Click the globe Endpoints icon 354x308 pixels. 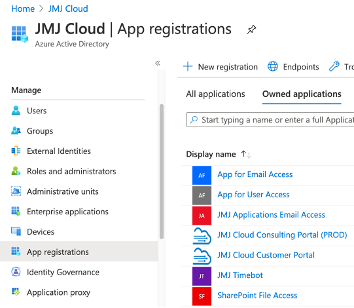point(273,66)
